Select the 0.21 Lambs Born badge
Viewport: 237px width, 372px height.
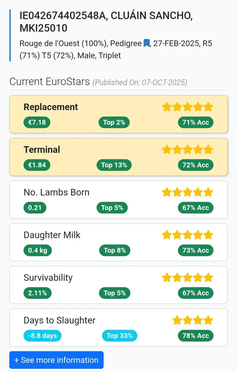pos(35,208)
